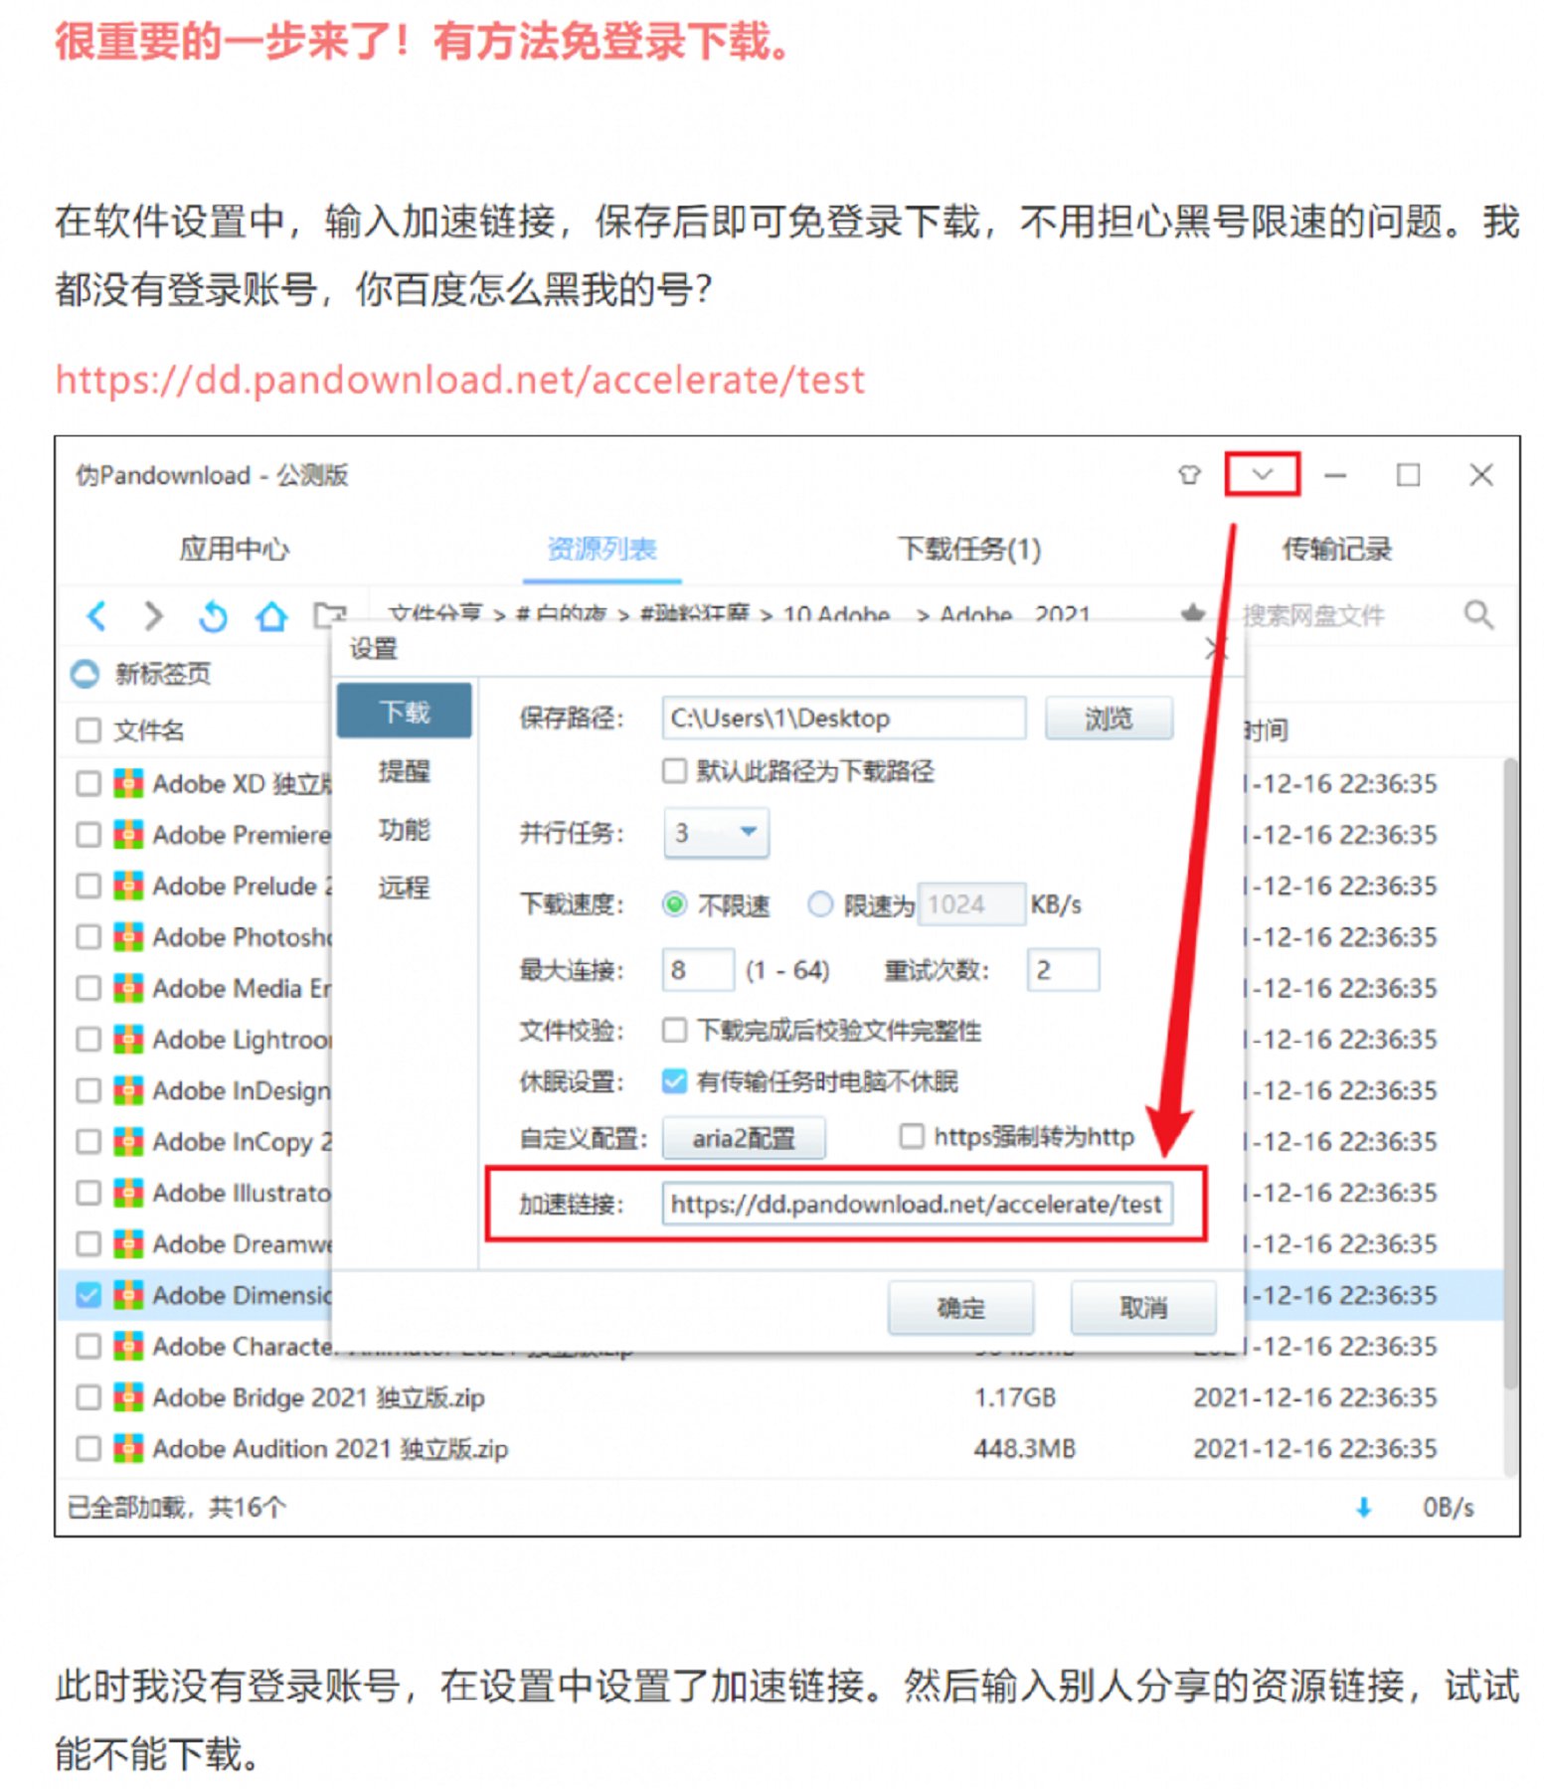This screenshot has height=1789, width=1544.
Task: Click the 加速链接 input field
Action: point(918,1205)
